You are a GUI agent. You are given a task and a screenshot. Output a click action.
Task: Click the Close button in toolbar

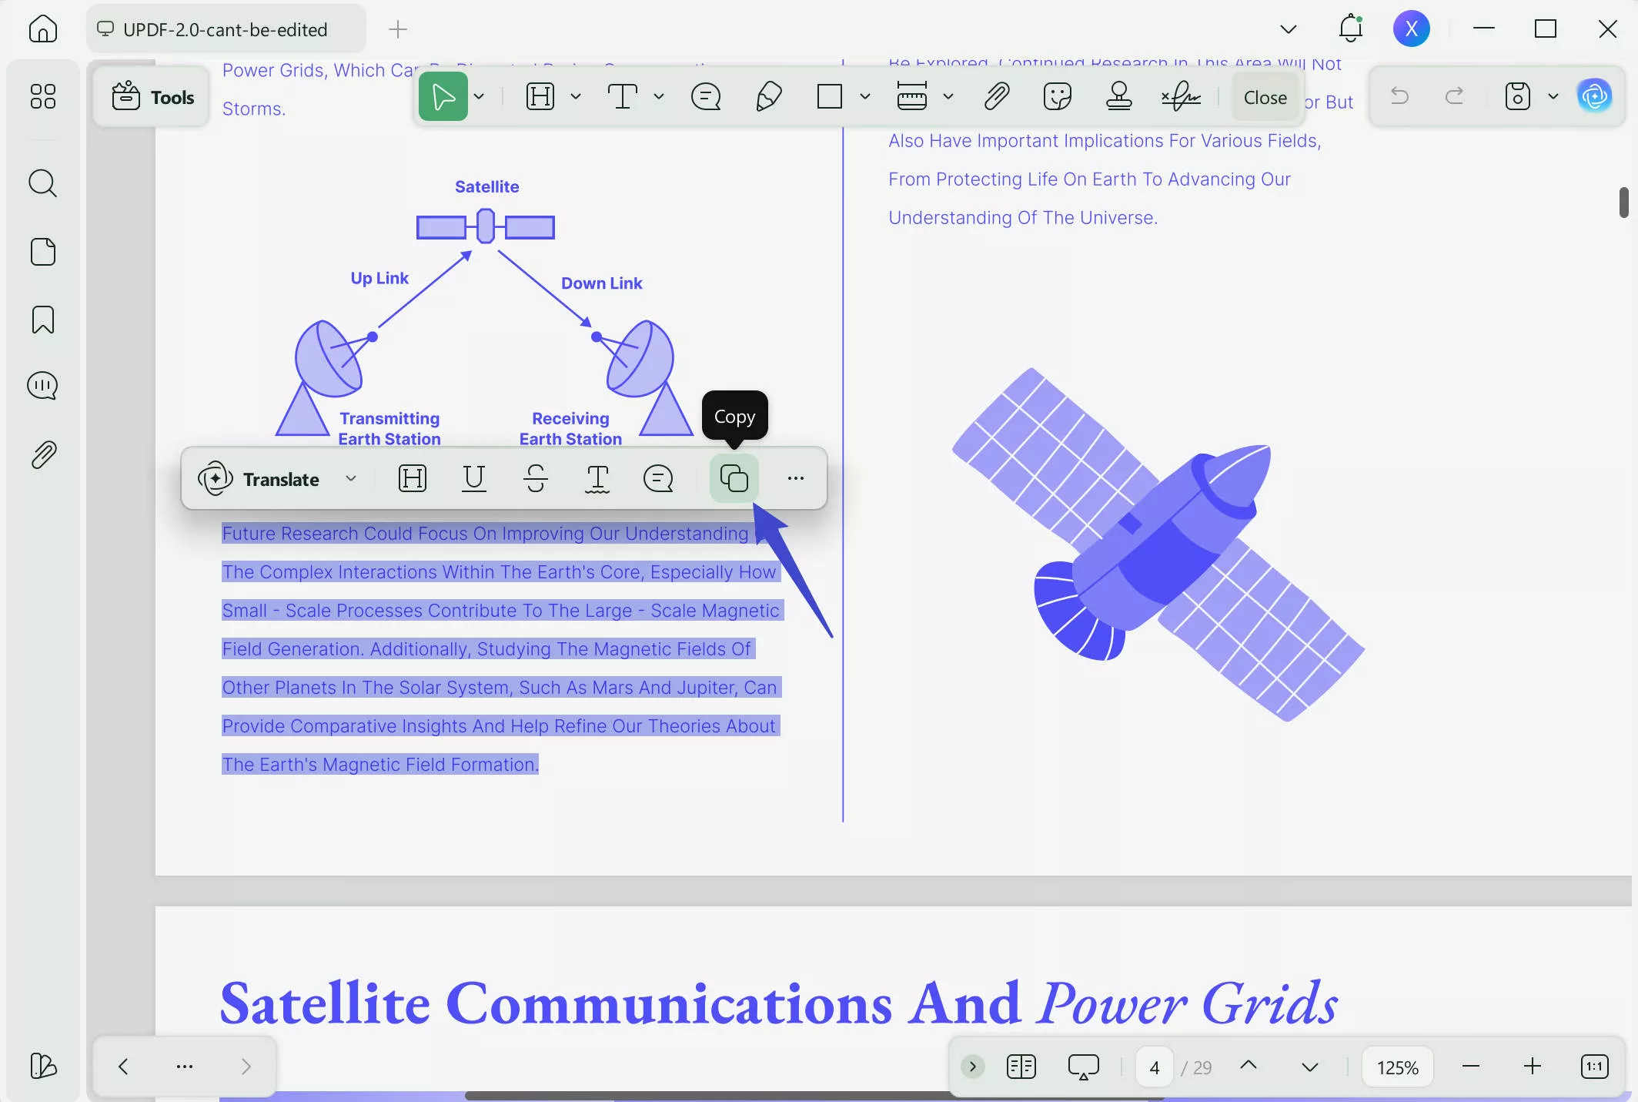tap(1265, 98)
